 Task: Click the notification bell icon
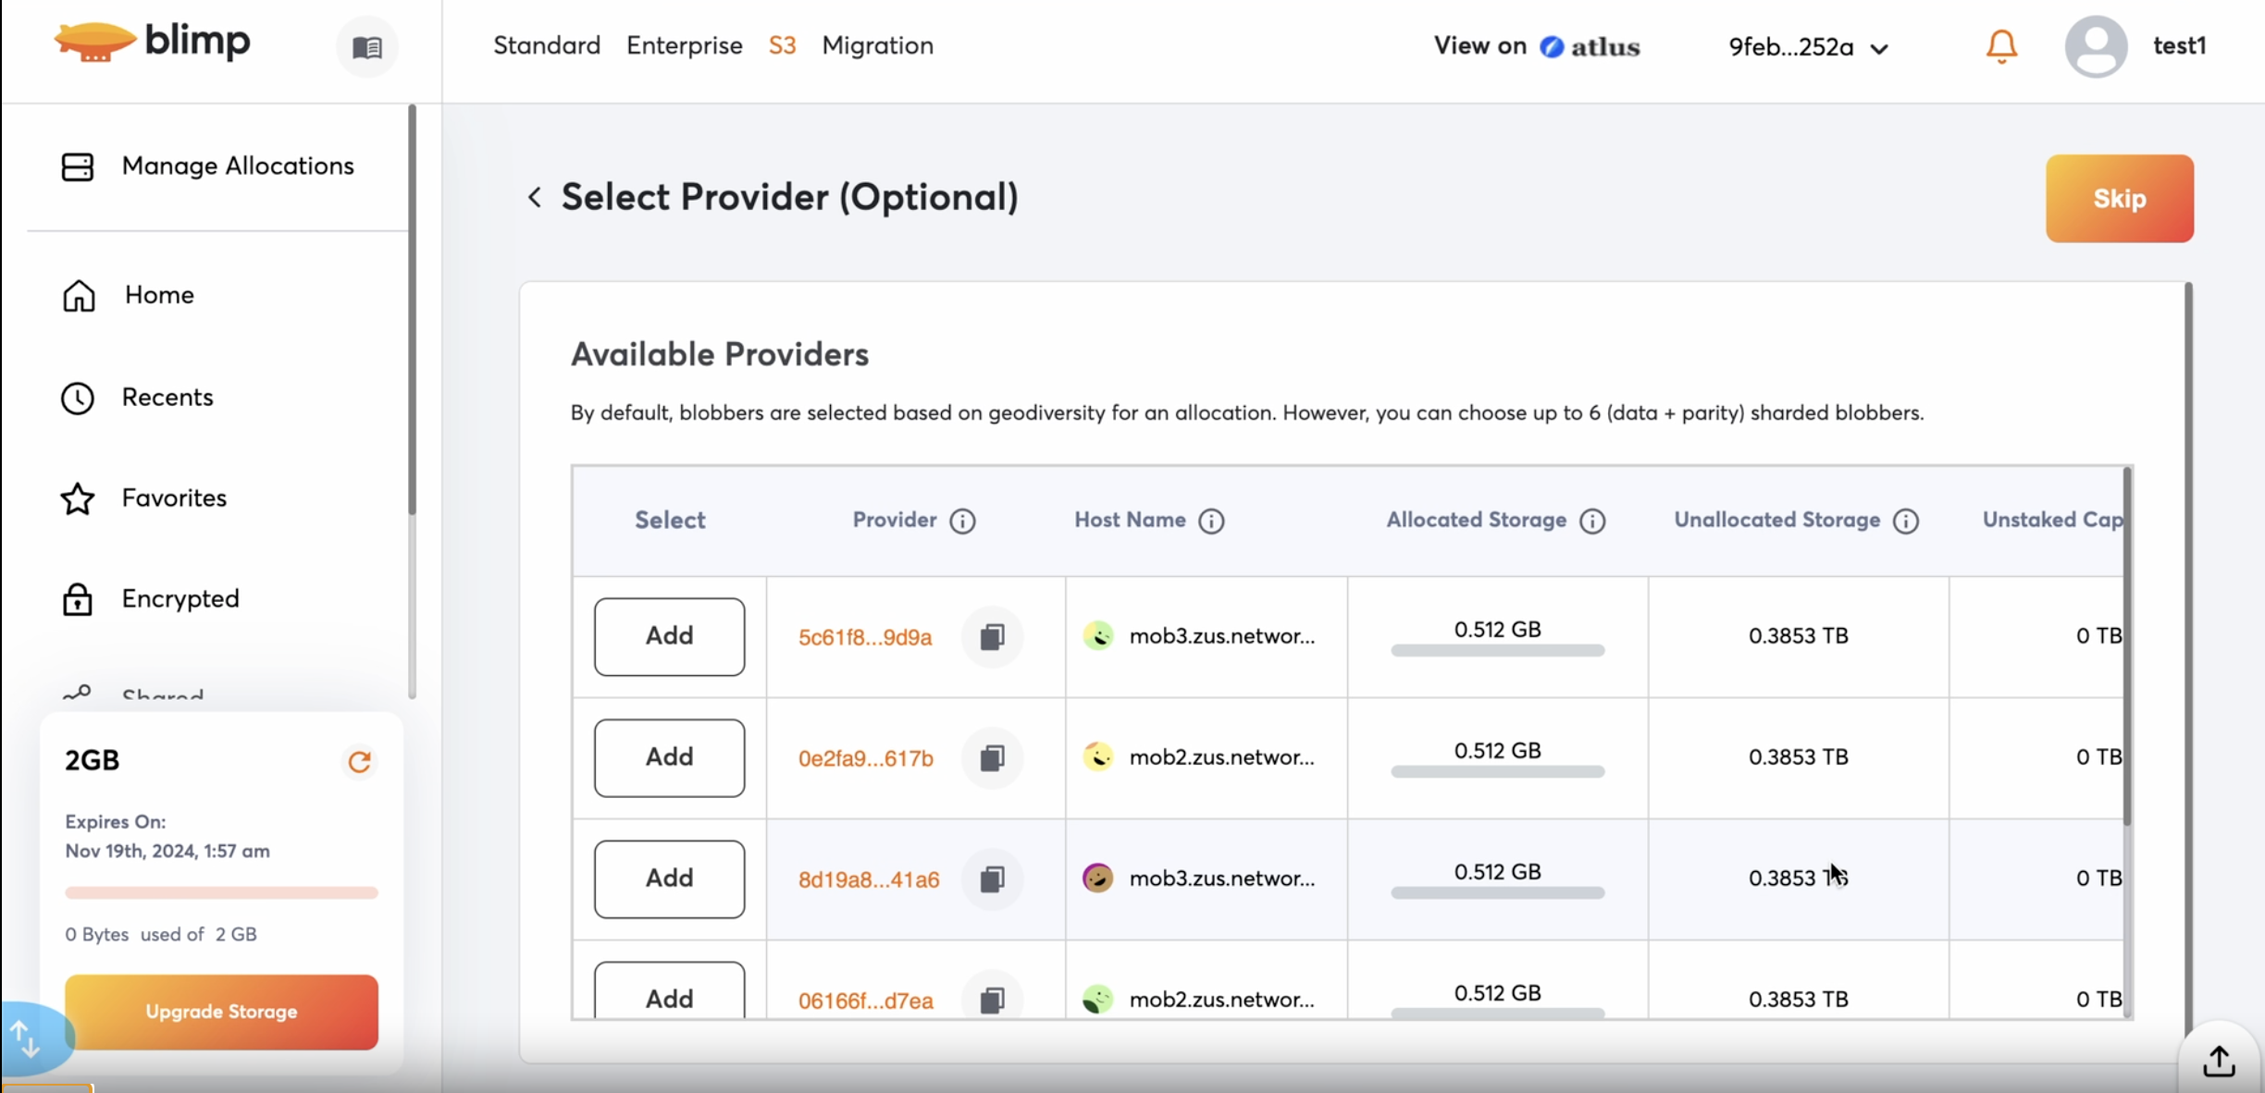[x=2000, y=46]
